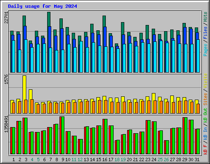
Task: Click day label 23 on the x-axis
Action: (148, 159)
